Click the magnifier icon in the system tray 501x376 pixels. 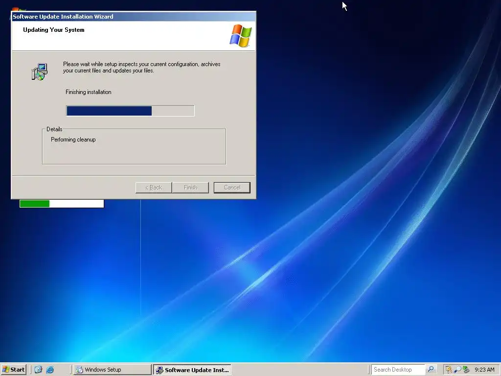point(457,370)
